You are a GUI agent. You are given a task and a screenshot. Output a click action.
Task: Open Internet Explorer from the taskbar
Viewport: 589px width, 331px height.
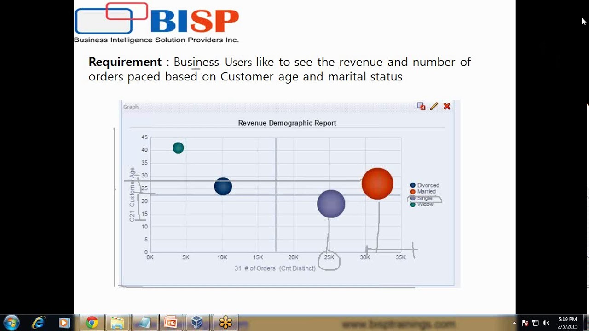click(38, 323)
